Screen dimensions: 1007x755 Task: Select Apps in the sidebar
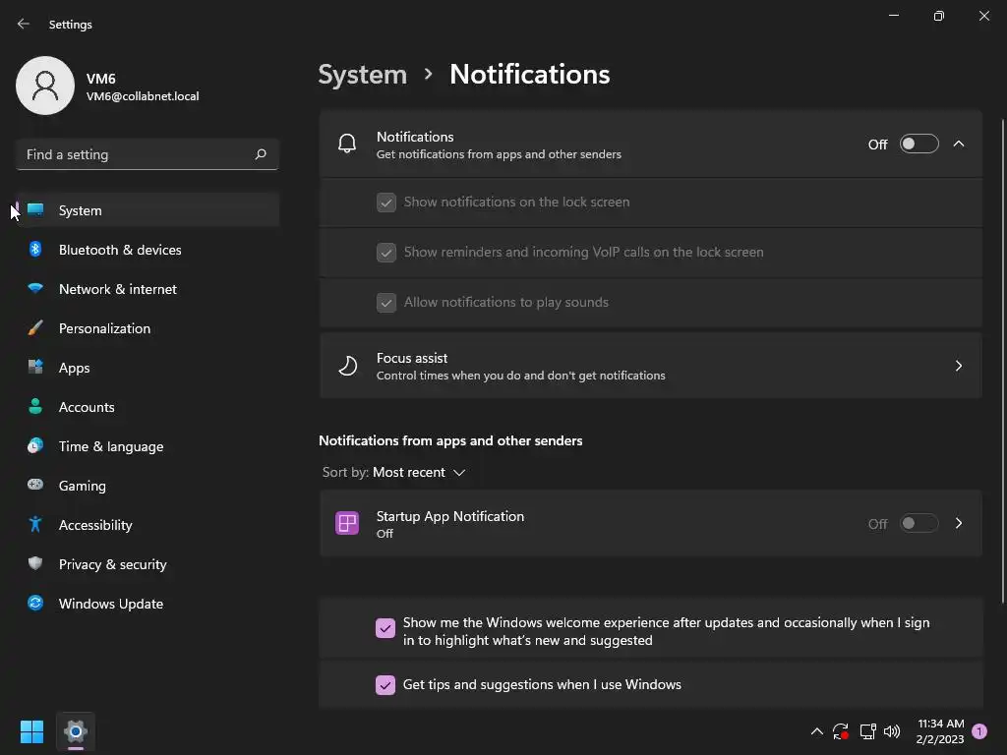tap(75, 368)
